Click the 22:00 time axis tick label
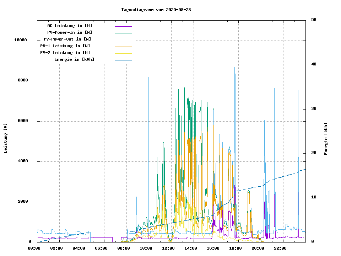341x256 pixels. [280, 248]
